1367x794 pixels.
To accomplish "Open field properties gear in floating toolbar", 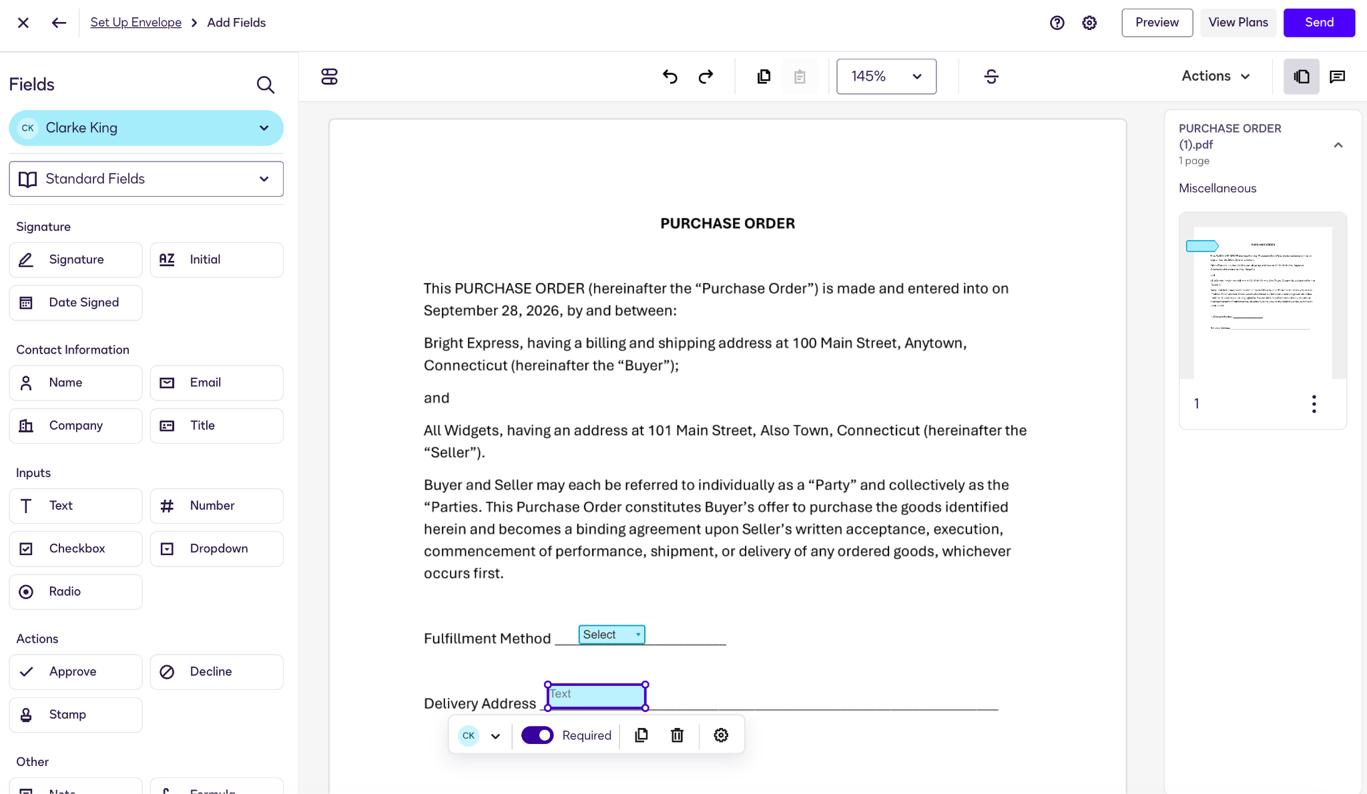I will tap(721, 735).
